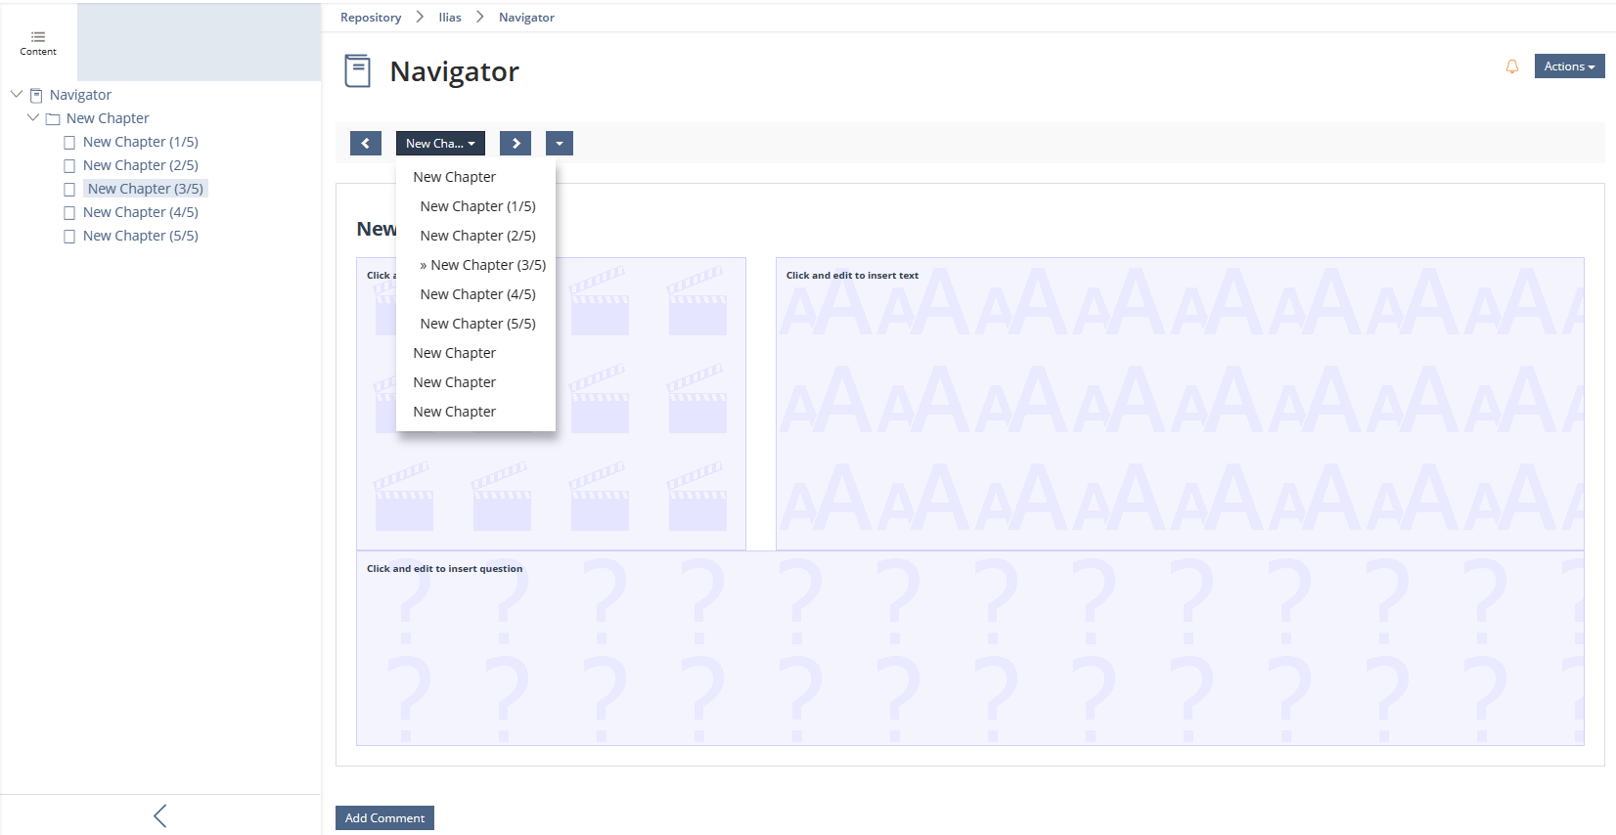Click page icon beside New Chapter (4/5) in tree
Viewport: 1616px width, 835px height.
point(69,213)
